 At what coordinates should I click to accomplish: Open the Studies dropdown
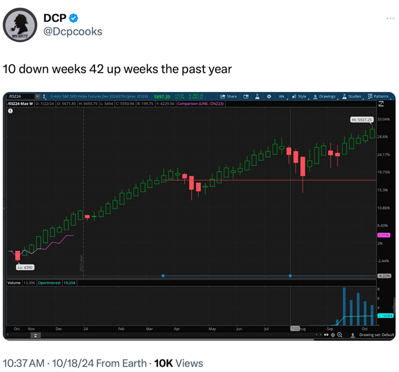click(x=352, y=96)
